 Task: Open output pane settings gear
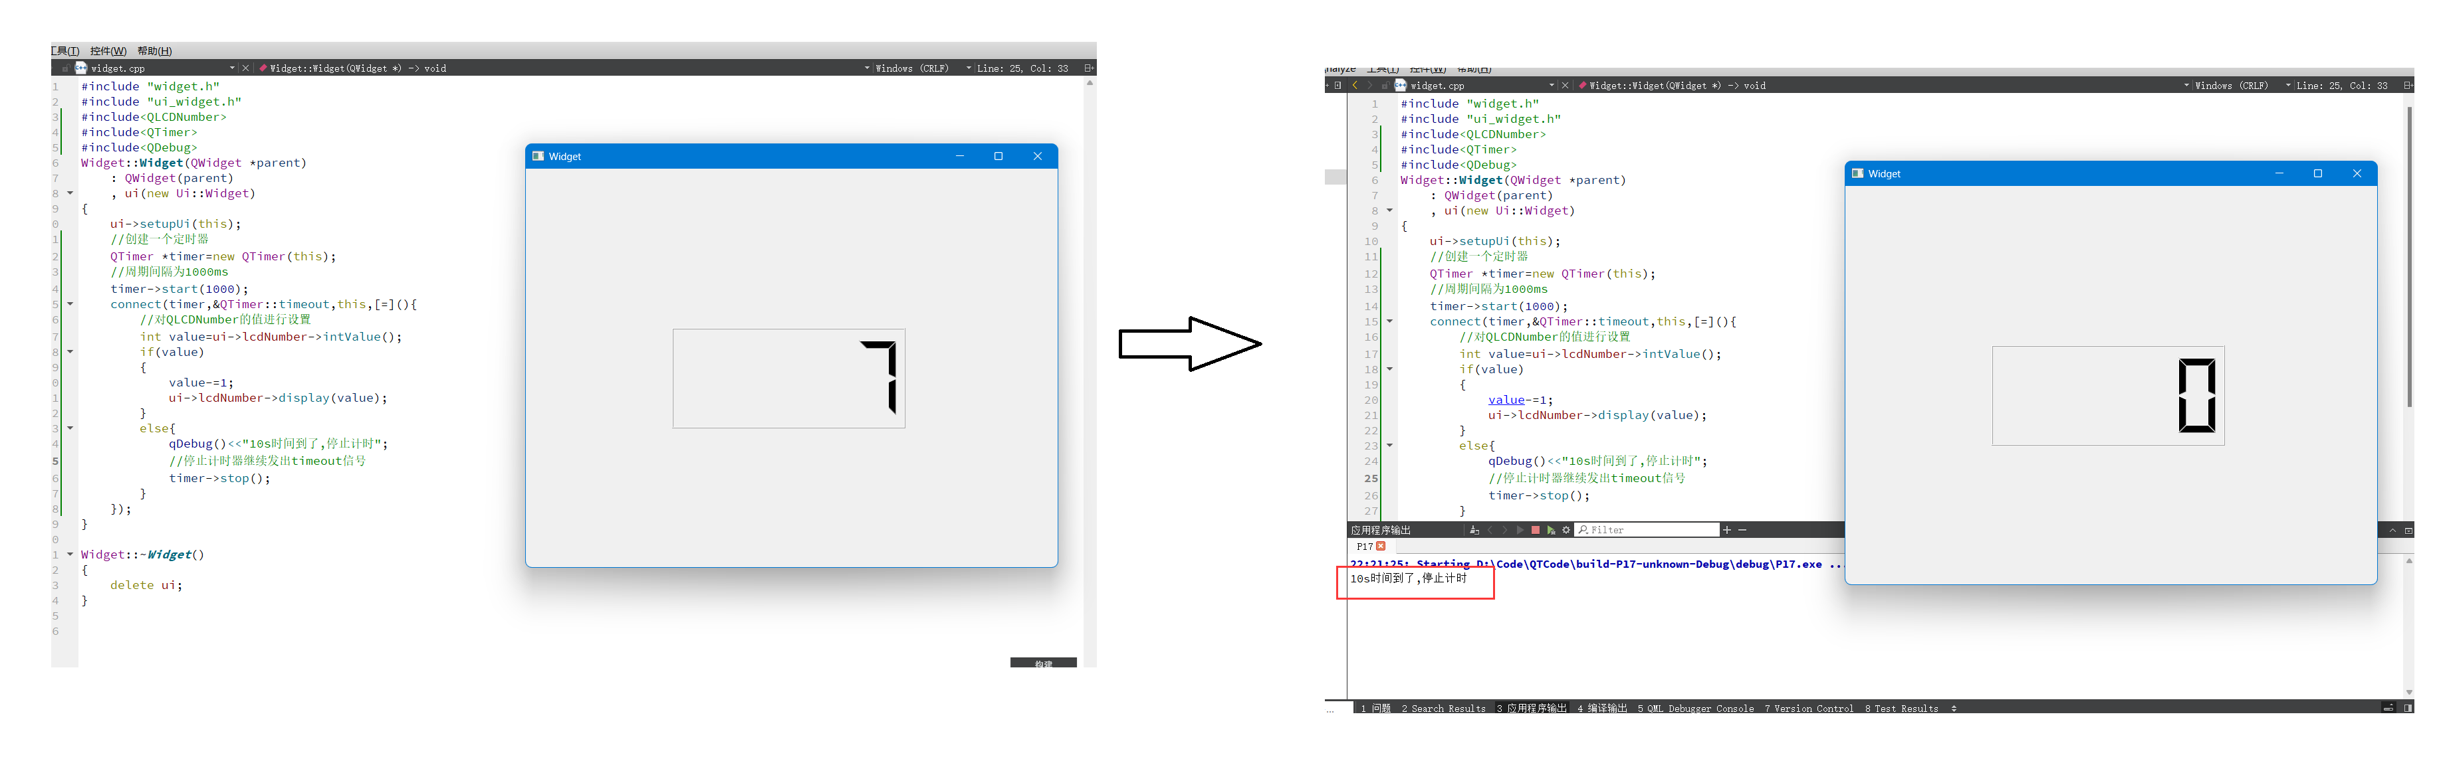tap(1566, 529)
